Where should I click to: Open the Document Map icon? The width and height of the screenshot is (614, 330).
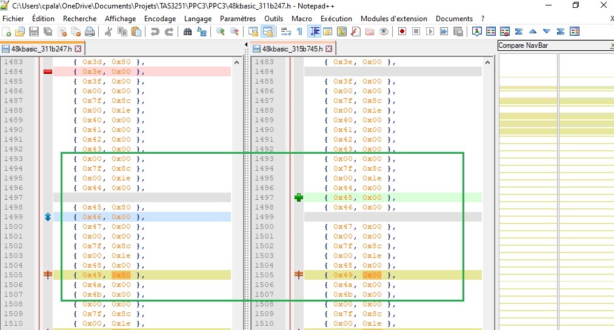341,31
